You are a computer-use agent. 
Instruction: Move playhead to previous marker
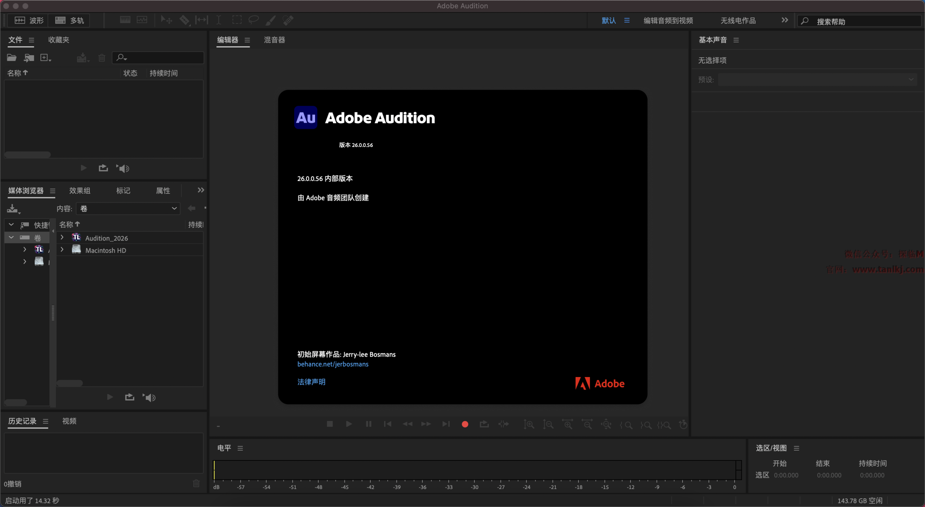point(387,424)
